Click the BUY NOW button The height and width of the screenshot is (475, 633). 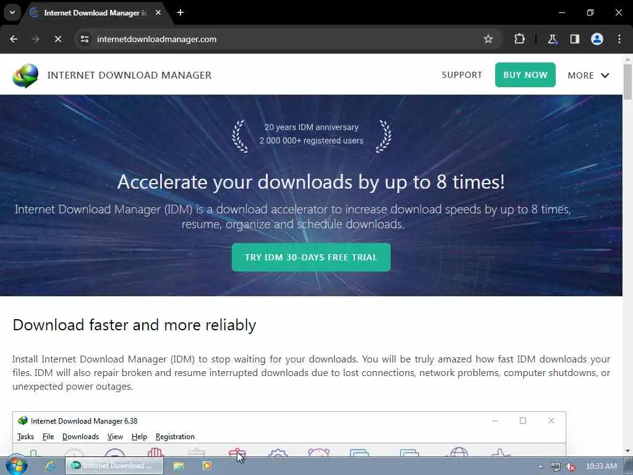[525, 75]
